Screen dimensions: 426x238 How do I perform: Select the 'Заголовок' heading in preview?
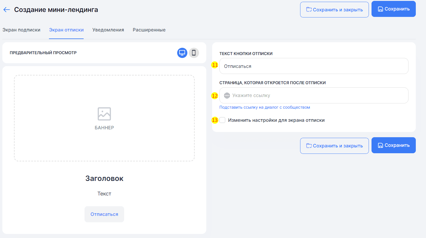[x=104, y=179]
